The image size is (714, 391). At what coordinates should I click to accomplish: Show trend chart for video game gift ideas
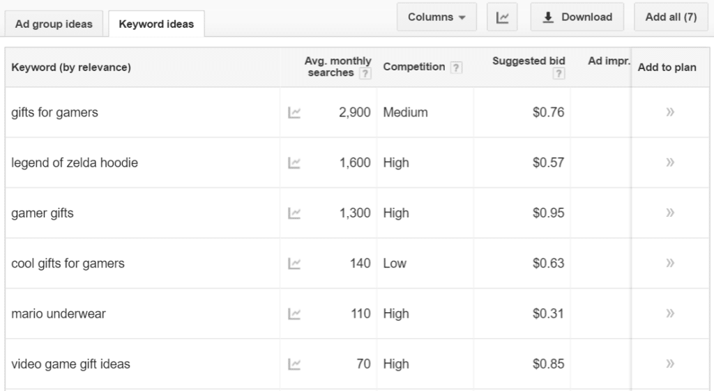[x=294, y=364]
